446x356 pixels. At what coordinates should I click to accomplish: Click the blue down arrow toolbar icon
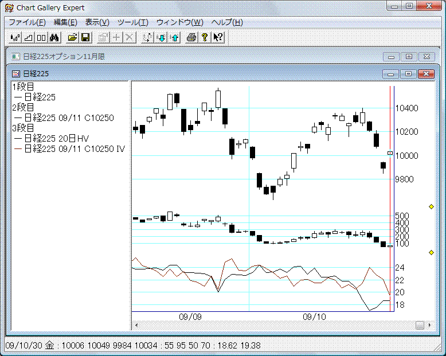pyautogui.click(x=161, y=38)
